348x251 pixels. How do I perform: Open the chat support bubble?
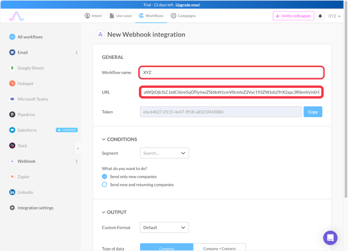pos(330,238)
